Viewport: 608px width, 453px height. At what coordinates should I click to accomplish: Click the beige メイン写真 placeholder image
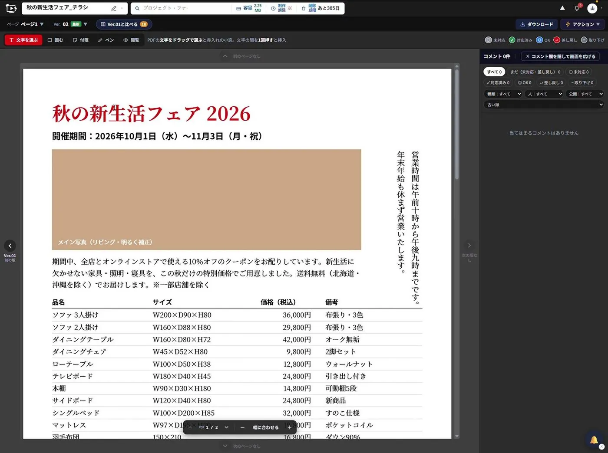pos(206,200)
